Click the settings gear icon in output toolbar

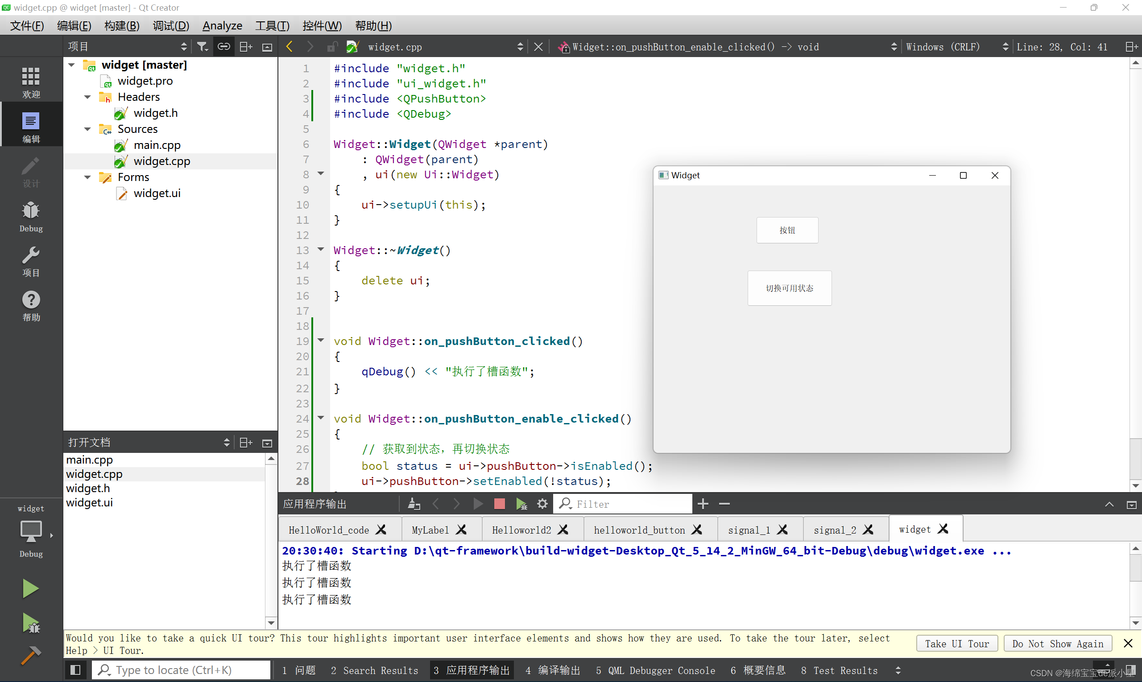542,503
